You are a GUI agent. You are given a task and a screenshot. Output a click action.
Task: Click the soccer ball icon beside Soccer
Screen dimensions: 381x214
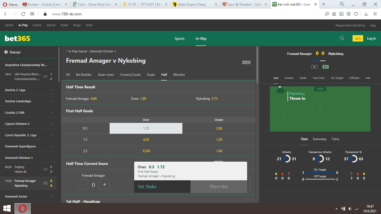click(x=6, y=52)
